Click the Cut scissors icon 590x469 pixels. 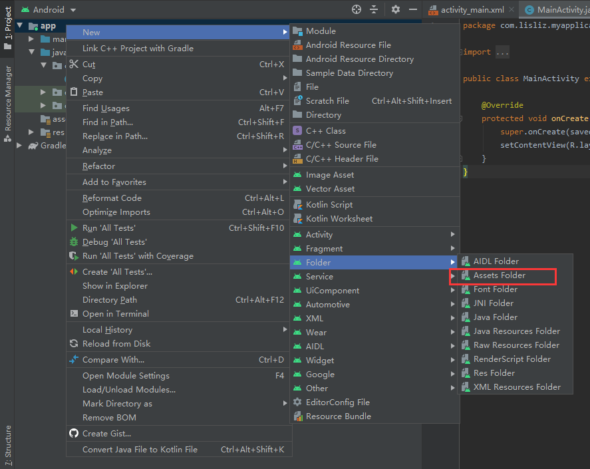point(74,65)
